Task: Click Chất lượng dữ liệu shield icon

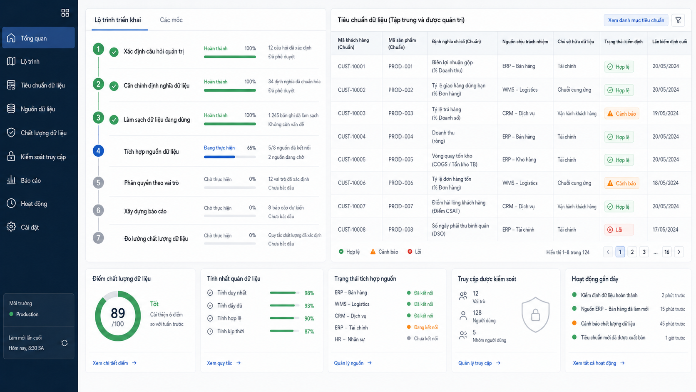Action: [11, 132]
